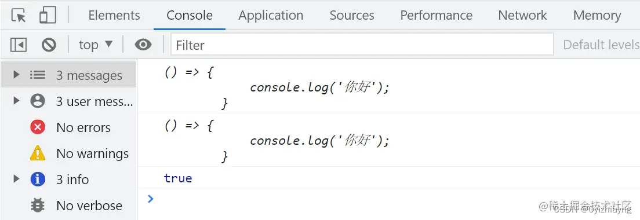The image size is (640, 220).
Task: Clear the console with the ban icon
Action: [x=49, y=45]
